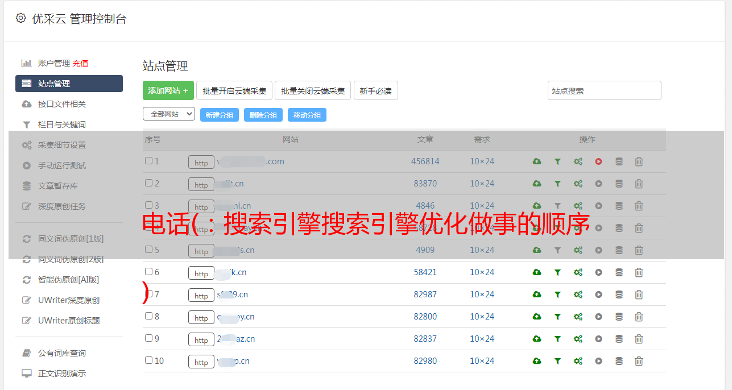Open 公有词库查询 in the sidebar
Image resolution: width=732 pixels, height=390 pixels.
61,353
